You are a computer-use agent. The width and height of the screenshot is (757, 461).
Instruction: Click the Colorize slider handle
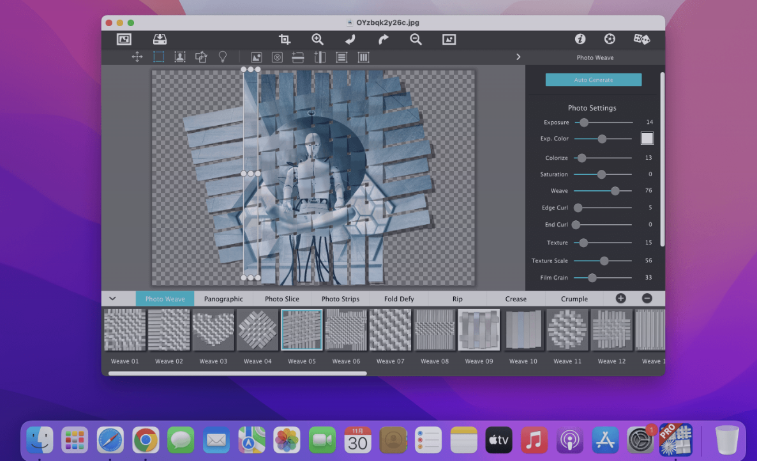click(581, 158)
